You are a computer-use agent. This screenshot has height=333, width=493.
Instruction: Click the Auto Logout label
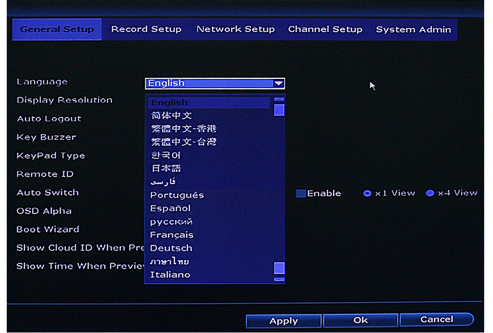click(49, 119)
